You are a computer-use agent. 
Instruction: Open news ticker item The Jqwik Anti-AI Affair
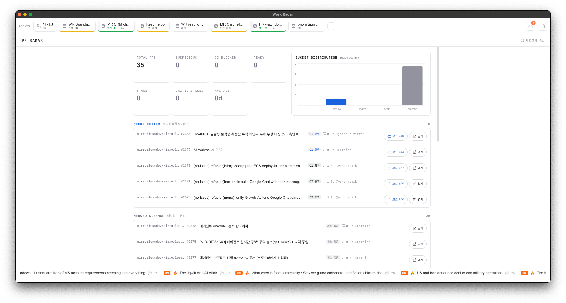[198, 273]
